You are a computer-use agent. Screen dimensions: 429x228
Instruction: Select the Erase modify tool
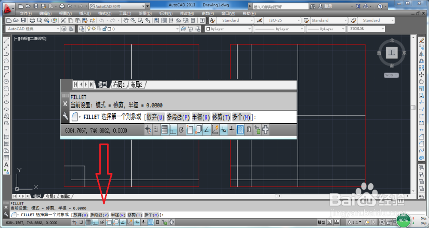tap(421, 40)
